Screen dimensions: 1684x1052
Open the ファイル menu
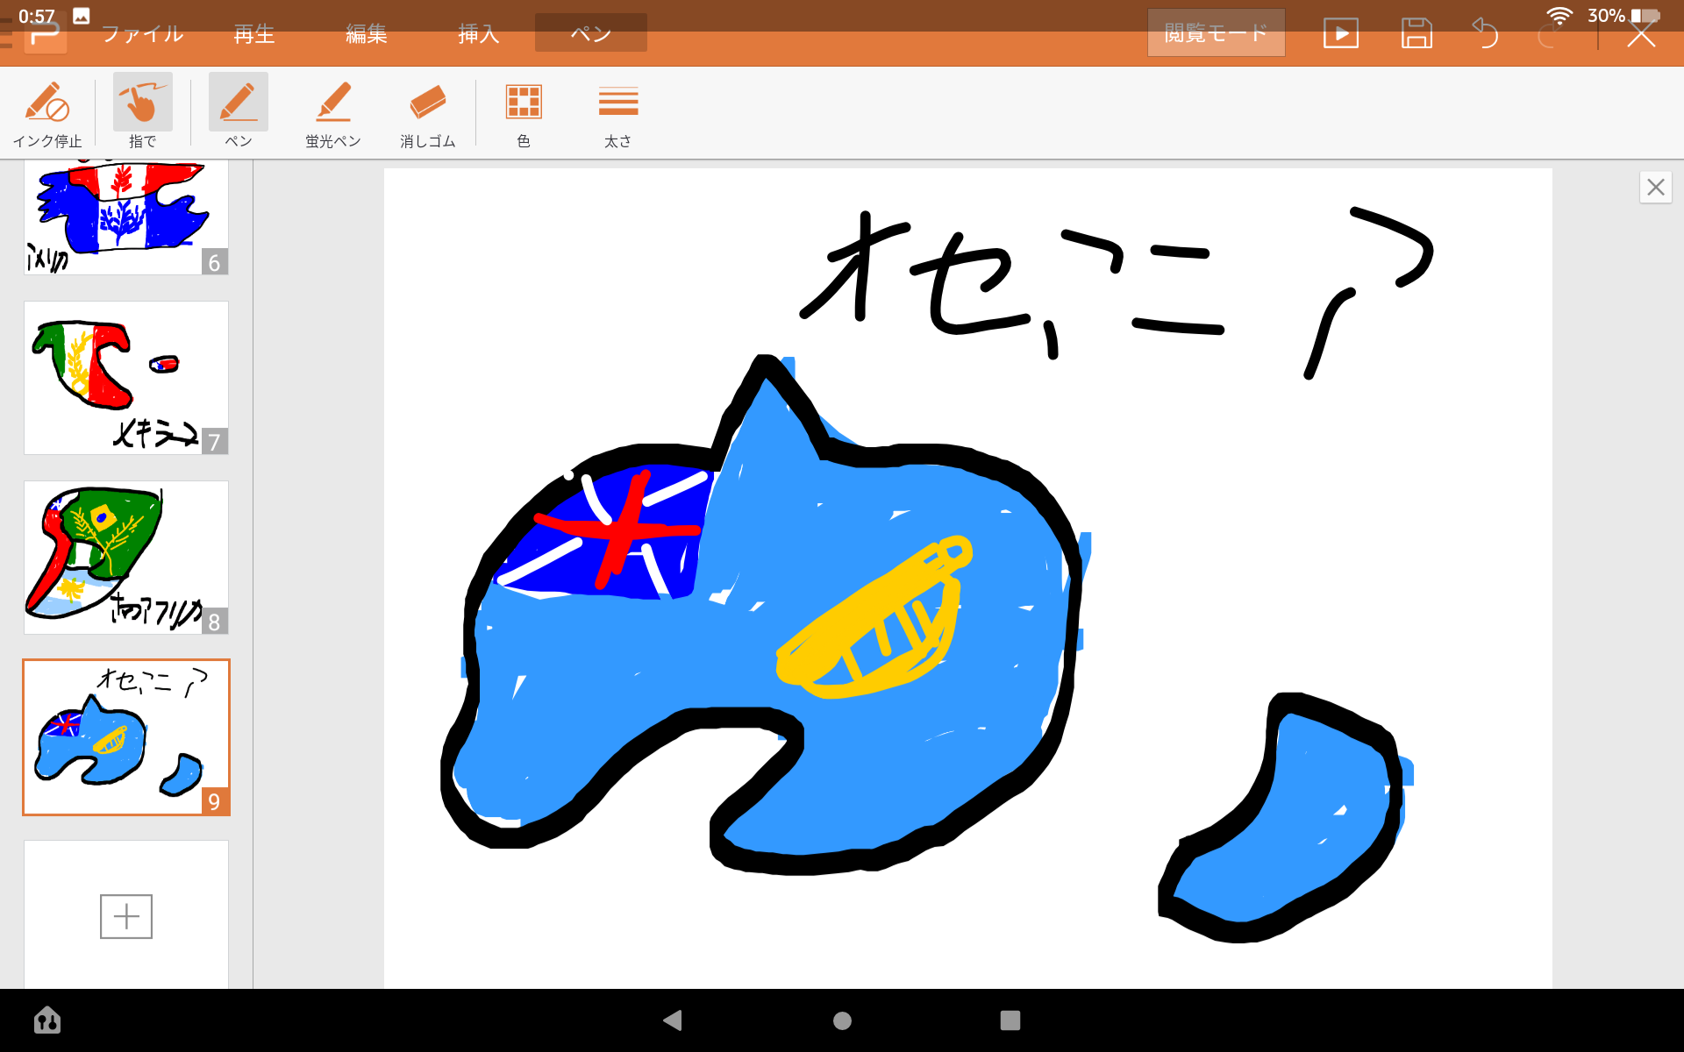coord(142,33)
